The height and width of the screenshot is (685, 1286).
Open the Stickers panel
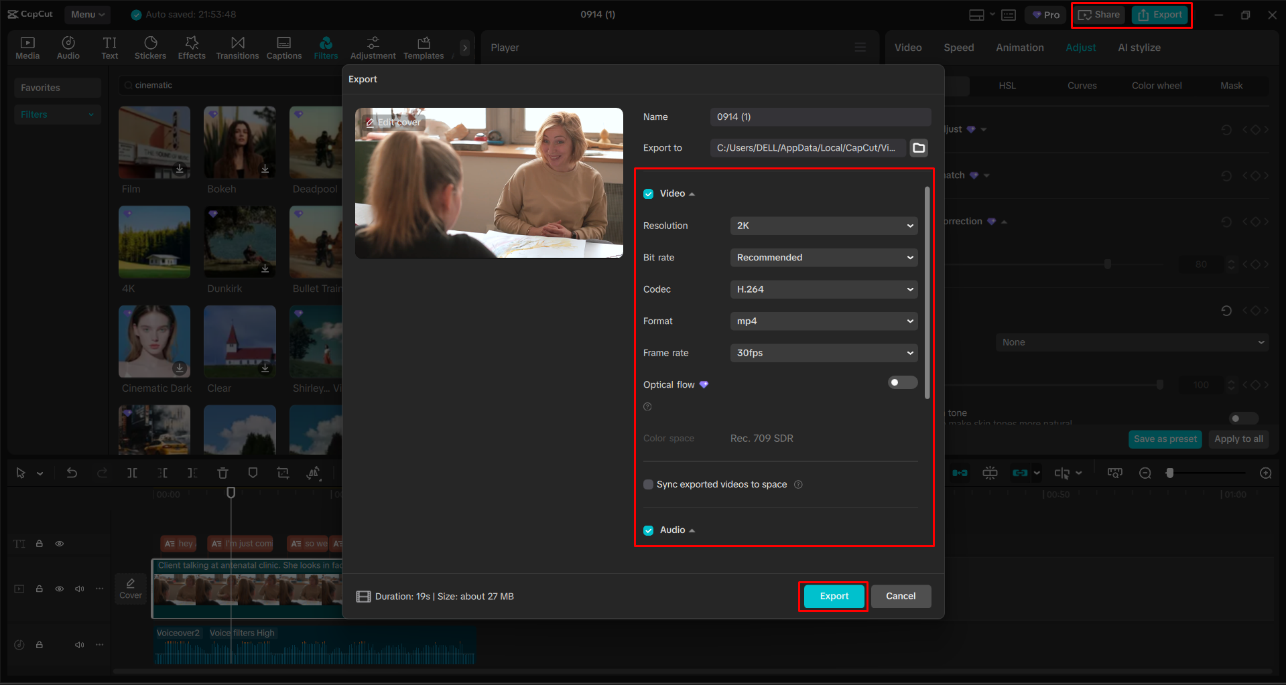(150, 47)
